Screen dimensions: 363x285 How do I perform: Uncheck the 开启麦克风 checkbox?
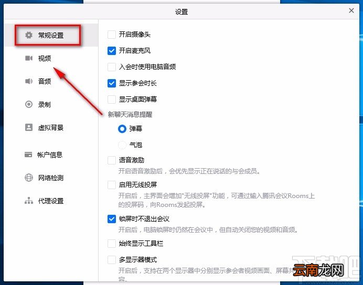click(112, 51)
